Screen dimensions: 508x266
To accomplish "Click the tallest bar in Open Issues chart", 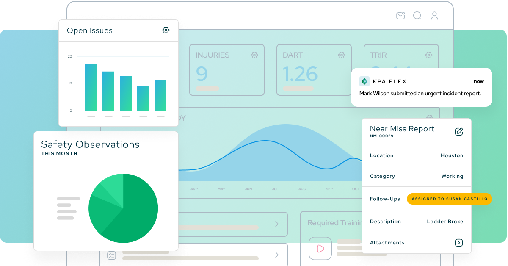I will (91, 87).
